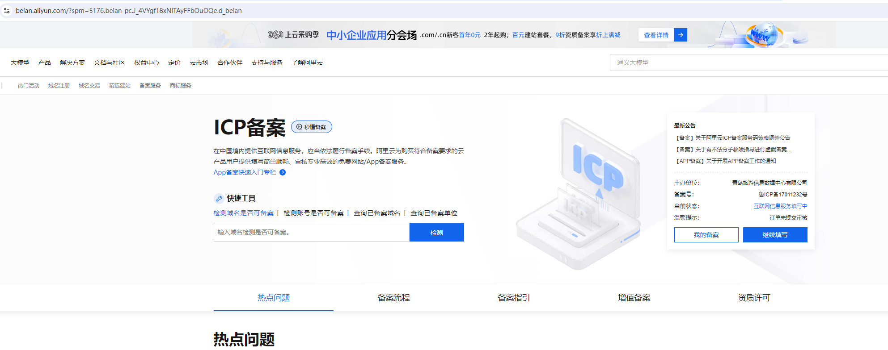Switch to the 资质许可 tab
Image resolution: width=888 pixels, height=350 pixels.
click(754, 298)
